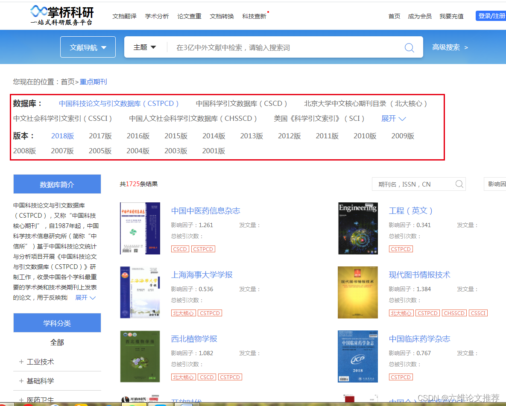Choose the 2005版 edition
This screenshot has width=506, height=406.
[x=100, y=151]
